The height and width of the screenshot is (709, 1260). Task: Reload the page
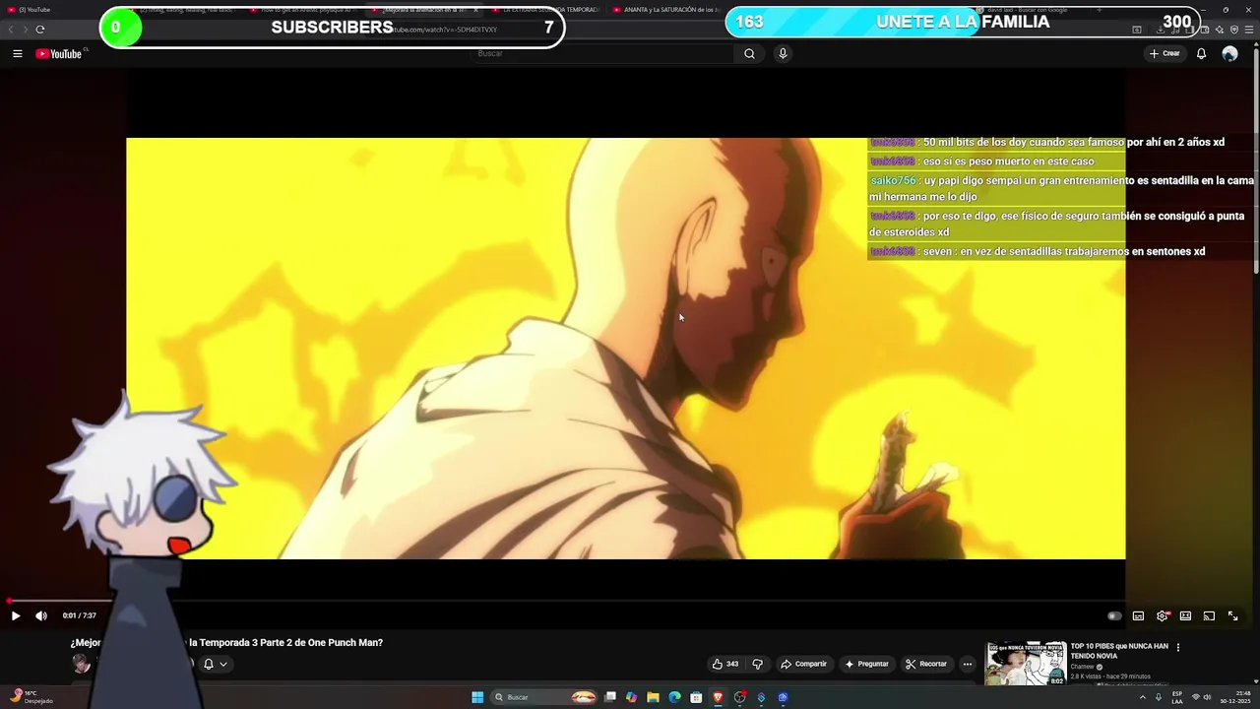pyautogui.click(x=40, y=30)
